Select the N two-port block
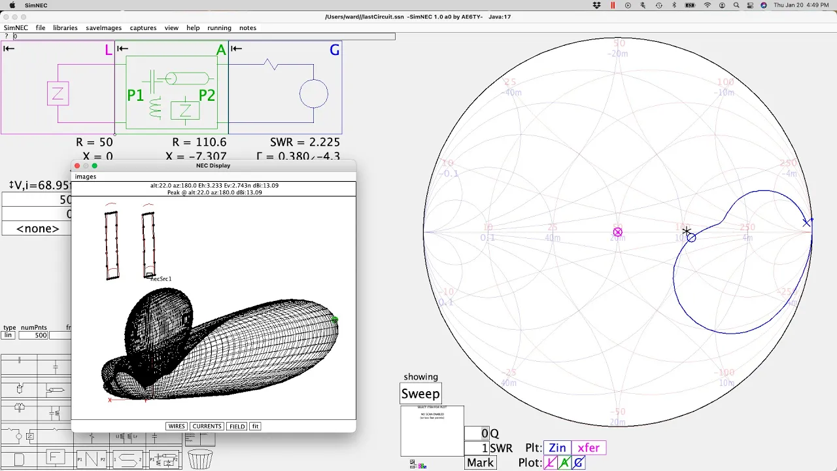This screenshot has width=837, height=471. point(92,459)
